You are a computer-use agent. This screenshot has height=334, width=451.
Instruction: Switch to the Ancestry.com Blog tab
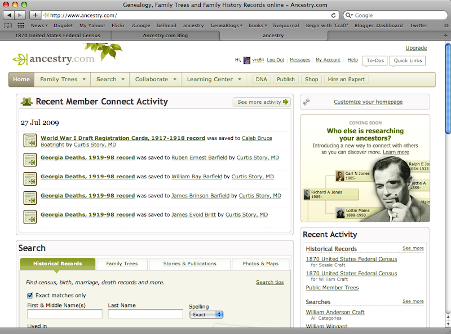(165, 36)
